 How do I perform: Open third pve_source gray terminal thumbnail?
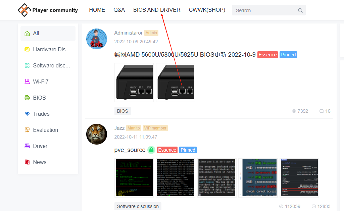tap(217, 178)
